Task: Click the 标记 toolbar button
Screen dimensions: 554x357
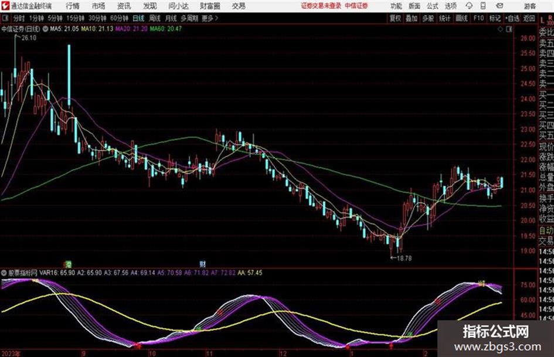Action: click(x=495, y=18)
